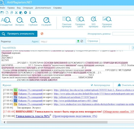The height and width of the screenshot is (129, 134).
Task: Click Обнаружено ошибок warning link
Action: [x=118, y=112]
